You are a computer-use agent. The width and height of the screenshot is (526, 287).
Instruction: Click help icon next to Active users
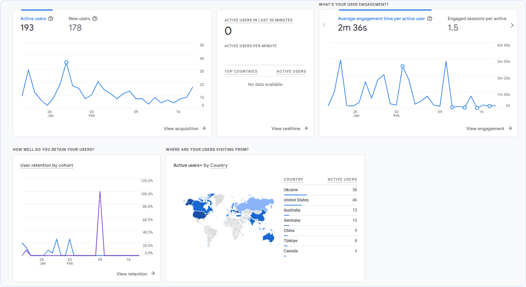point(51,18)
